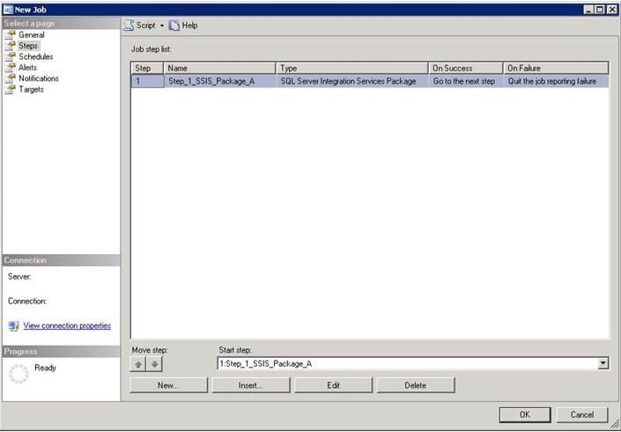Screen dimensions: 621x432
Task: Click the Notifications page icon
Action: (11, 78)
